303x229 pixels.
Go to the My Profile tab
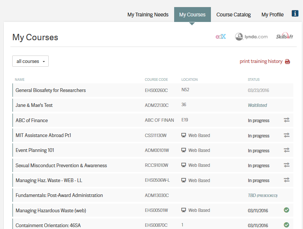[273, 15]
